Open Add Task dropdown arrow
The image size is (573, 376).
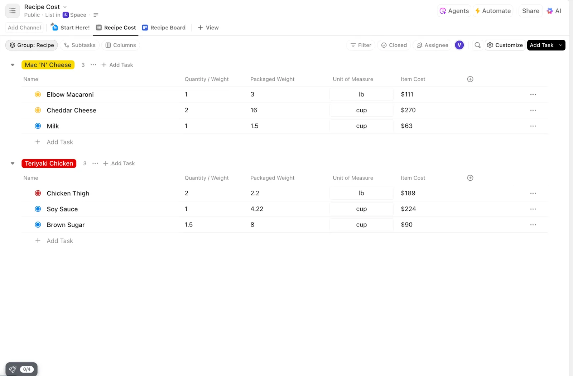click(x=560, y=45)
